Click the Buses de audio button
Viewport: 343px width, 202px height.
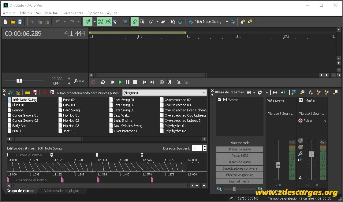coord(240,162)
